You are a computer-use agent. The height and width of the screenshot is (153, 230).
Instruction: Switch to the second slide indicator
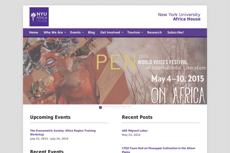pyautogui.click(x=104, y=107)
